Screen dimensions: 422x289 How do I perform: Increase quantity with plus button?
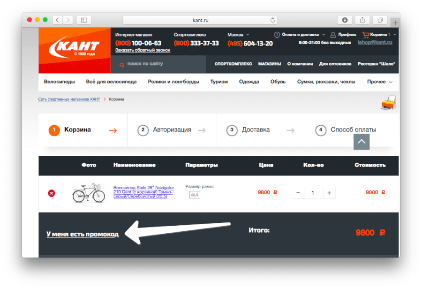click(x=329, y=193)
